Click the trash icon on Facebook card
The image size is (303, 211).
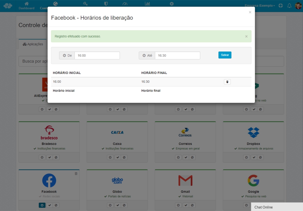pos(76,173)
